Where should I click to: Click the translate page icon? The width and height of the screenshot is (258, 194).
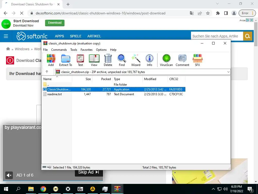click(192, 13)
